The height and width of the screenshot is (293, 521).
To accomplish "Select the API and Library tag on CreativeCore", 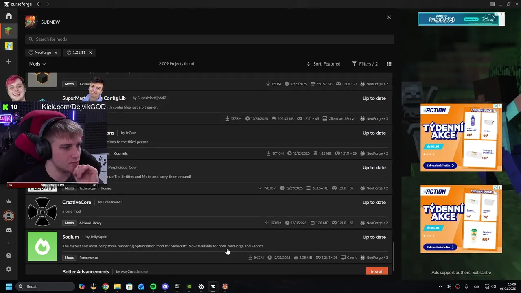I will 90,223.
